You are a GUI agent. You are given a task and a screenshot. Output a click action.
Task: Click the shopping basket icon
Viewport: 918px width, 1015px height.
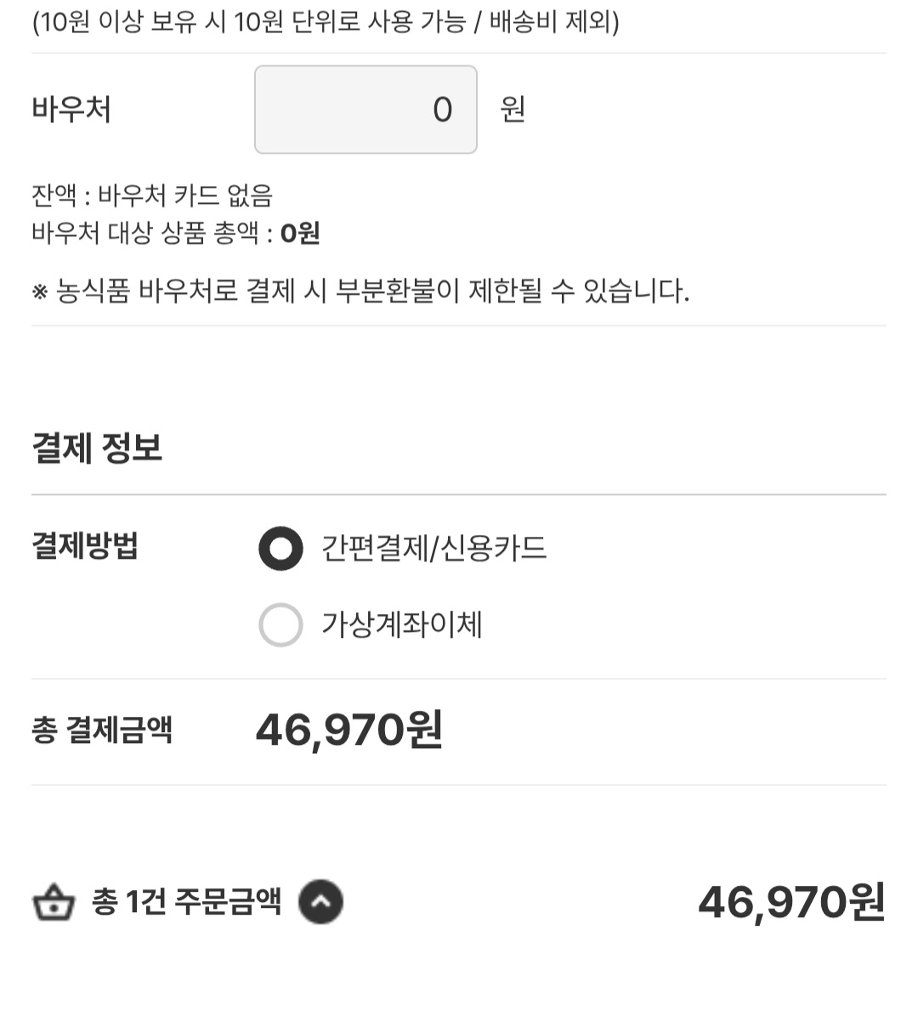[x=54, y=903]
